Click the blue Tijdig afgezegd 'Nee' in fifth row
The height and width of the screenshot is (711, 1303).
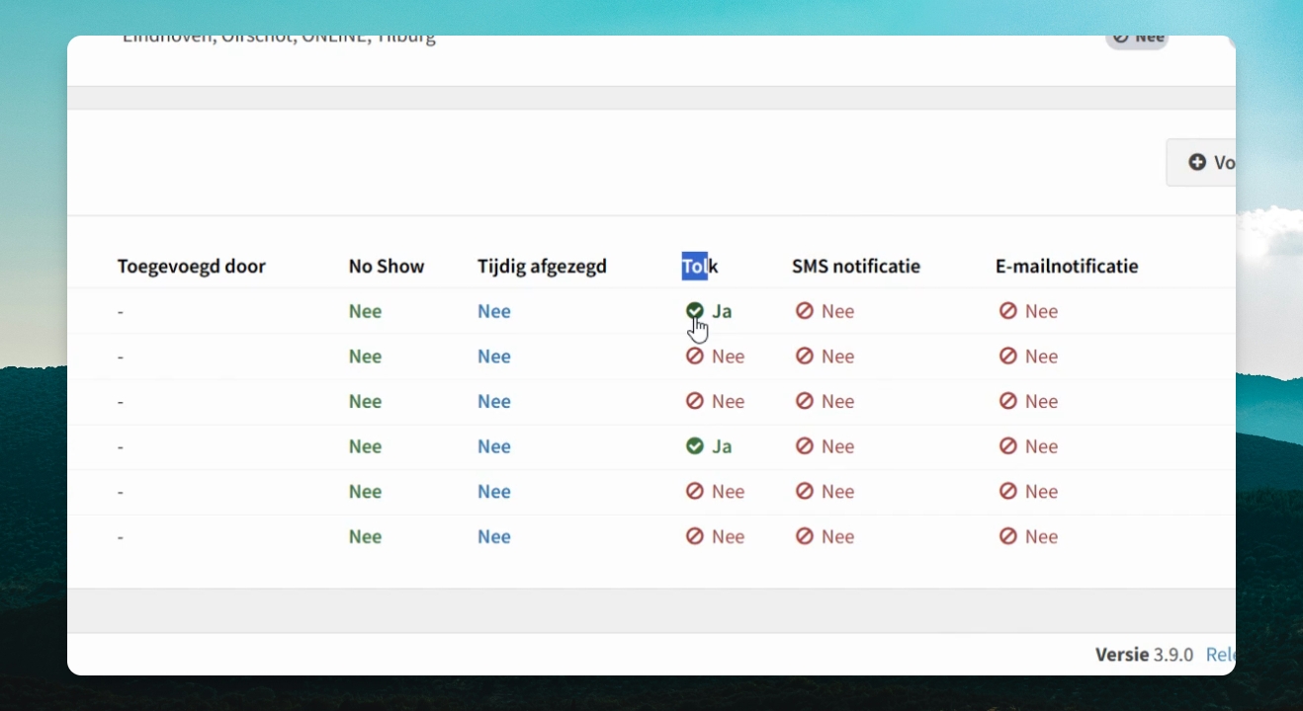click(494, 492)
